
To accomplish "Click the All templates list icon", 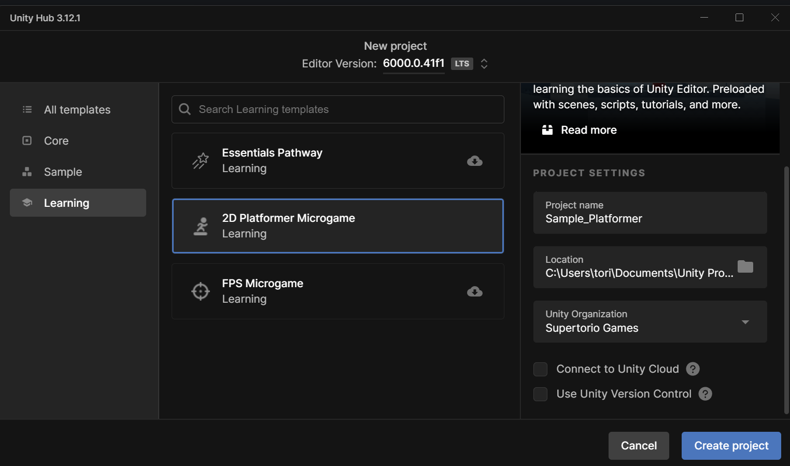I will pyautogui.click(x=27, y=109).
